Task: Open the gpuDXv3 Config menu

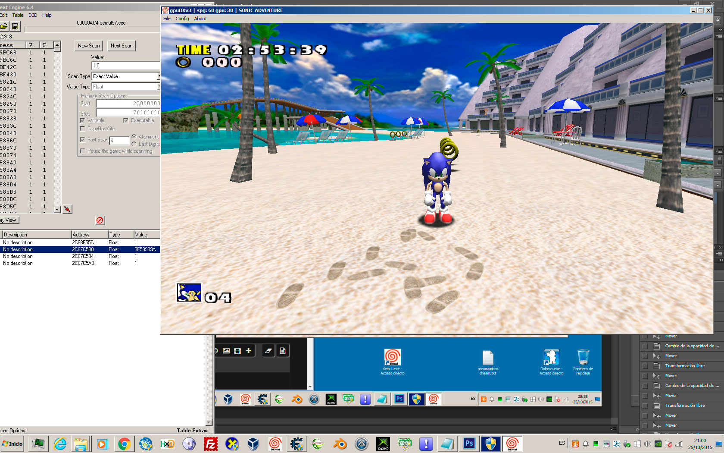Action: tap(182, 19)
